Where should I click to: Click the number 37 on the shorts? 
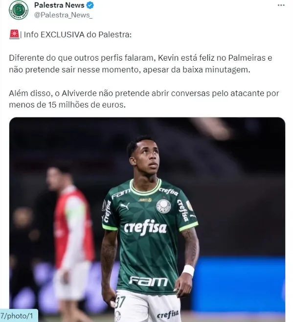point(120,302)
